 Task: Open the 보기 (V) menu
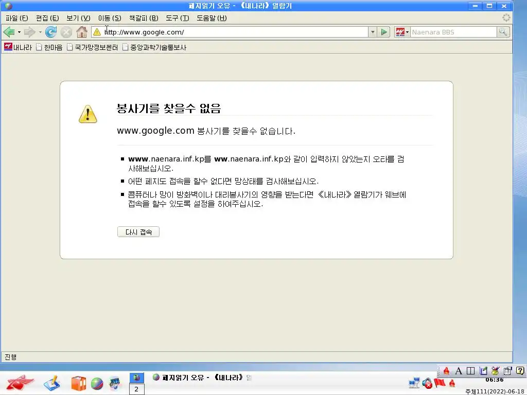(x=78, y=18)
